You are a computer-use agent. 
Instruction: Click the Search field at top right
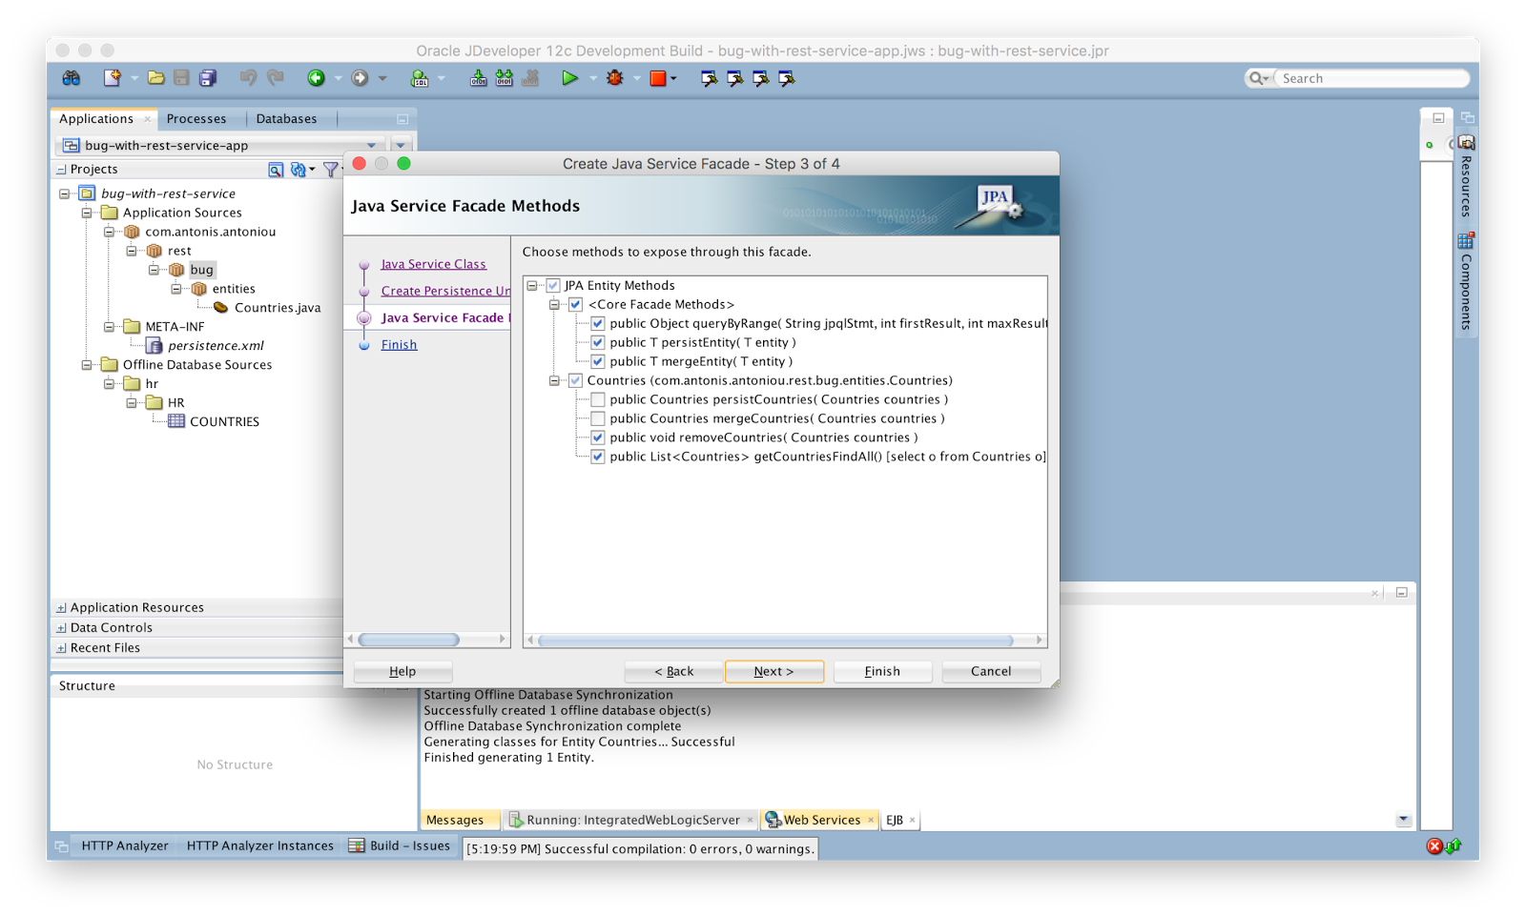point(1369,78)
